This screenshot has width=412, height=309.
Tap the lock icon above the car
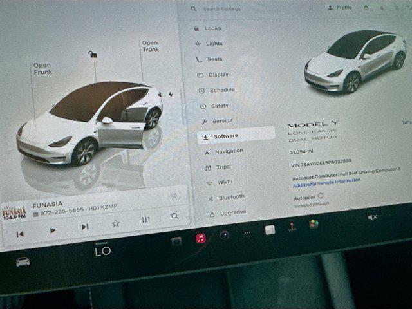click(93, 54)
